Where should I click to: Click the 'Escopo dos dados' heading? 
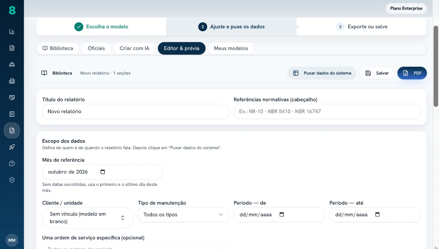pyautogui.click(x=64, y=141)
